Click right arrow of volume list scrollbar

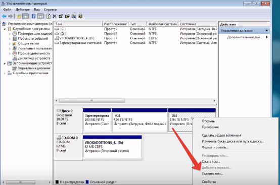coord(214,101)
